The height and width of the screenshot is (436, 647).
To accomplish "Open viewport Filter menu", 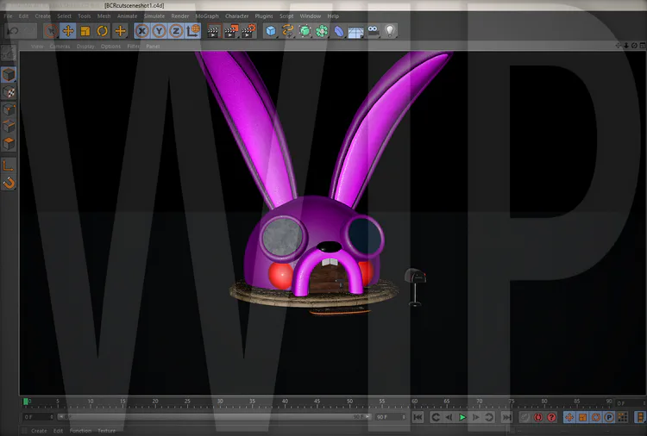I will click(133, 47).
